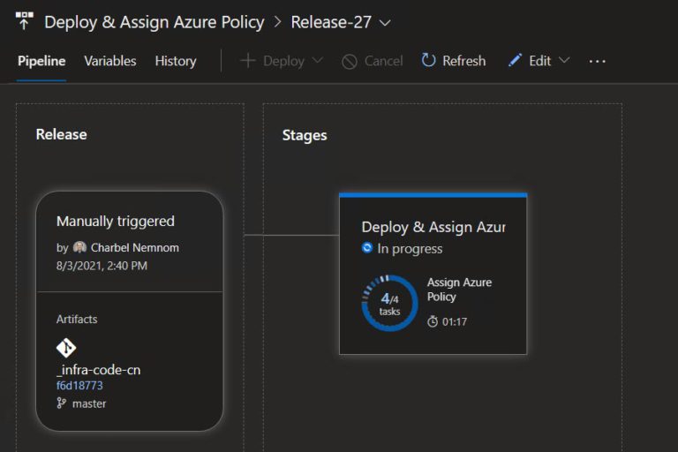Click the stopwatch icon beside 01:17
This screenshot has height=452, width=678.
pos(433,321)
